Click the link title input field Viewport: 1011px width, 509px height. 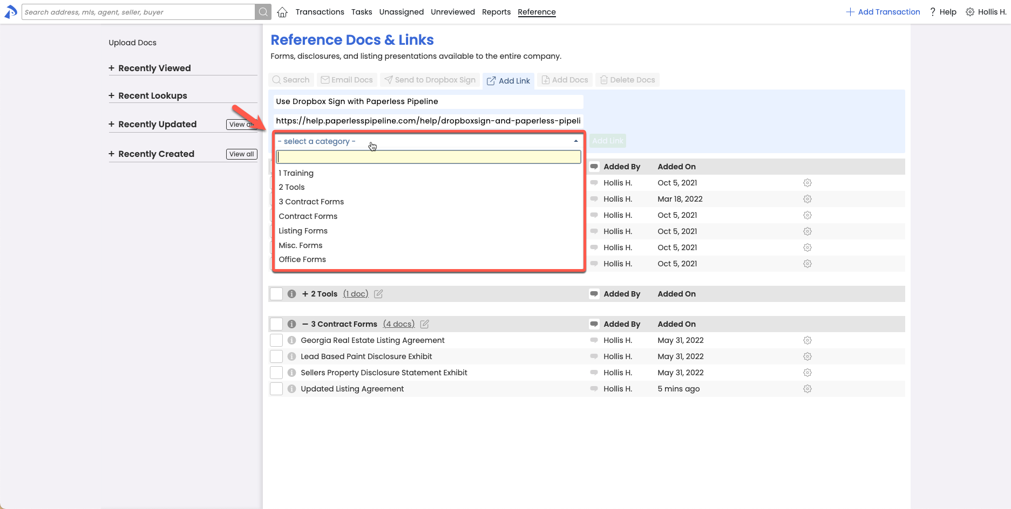(x=429, y=101)
